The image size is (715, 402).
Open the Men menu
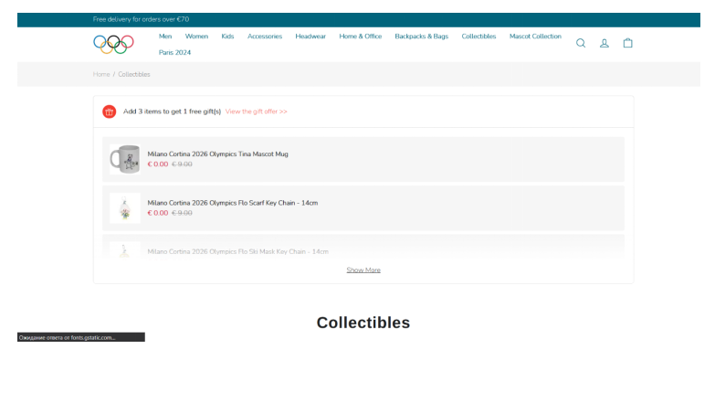(165, 37)
